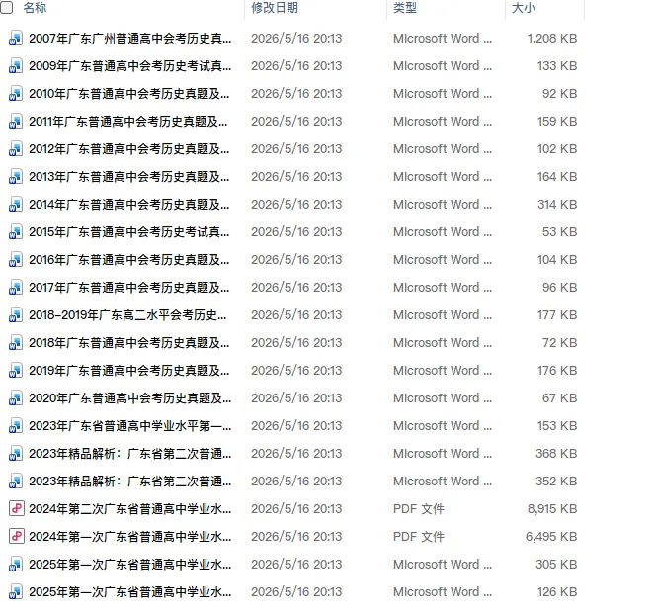Select file name 2014年广东普通高中会考历史真题及…

(129, 205)
